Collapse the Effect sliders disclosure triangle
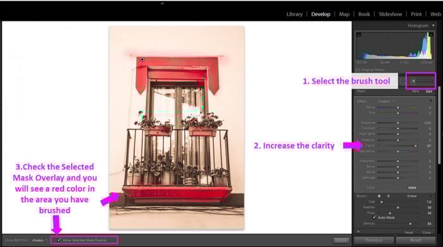The height and width of the screenshot is (247, 443). [430, 101]
